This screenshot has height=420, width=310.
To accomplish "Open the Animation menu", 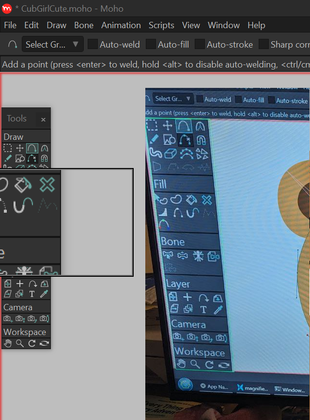I will (x=121, y=25).
